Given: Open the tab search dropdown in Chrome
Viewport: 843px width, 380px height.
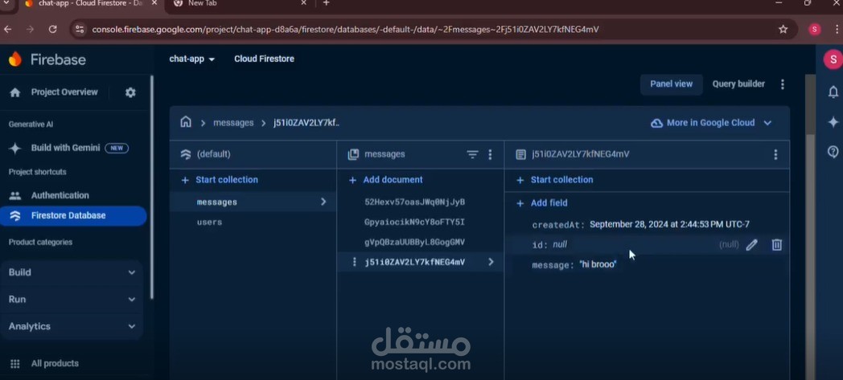Looking at the screenshot, I should click(x=6, y=3).
